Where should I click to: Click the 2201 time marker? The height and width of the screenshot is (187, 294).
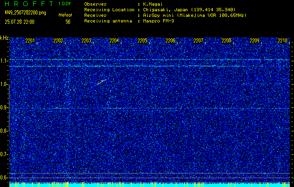[x=30, y=41]
